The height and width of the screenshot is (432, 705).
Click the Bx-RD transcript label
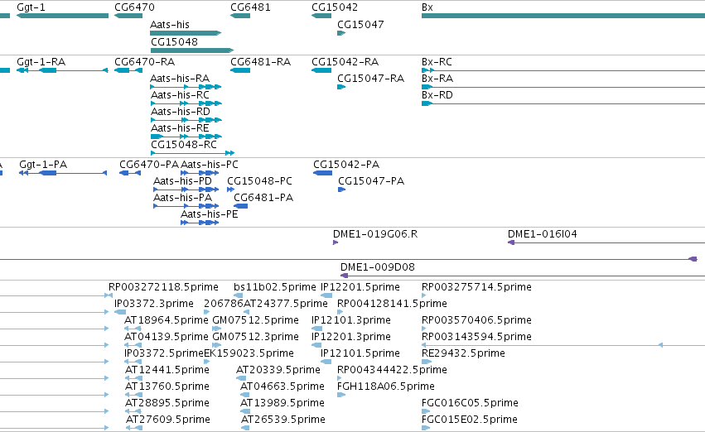tap(437, 94)
